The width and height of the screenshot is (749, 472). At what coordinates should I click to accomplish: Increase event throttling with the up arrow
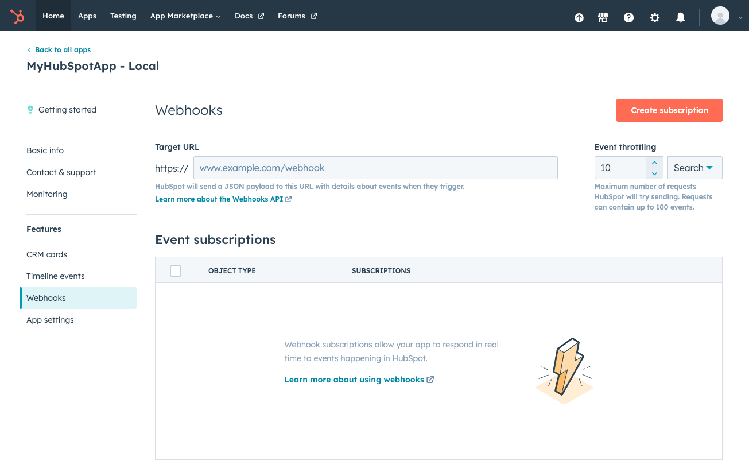coord(655,163)
